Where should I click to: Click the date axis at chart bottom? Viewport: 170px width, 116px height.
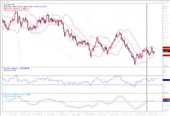[x=82, y=113]
